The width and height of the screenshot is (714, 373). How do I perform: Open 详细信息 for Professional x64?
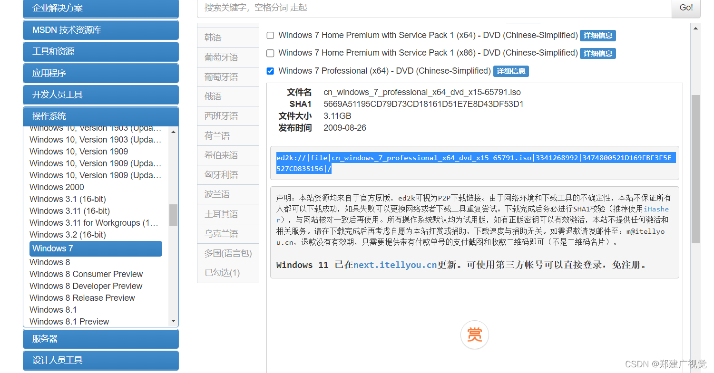[511, 71]
